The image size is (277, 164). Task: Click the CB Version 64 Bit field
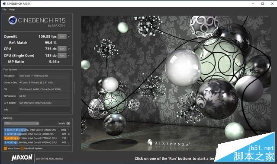coord(44,96)
